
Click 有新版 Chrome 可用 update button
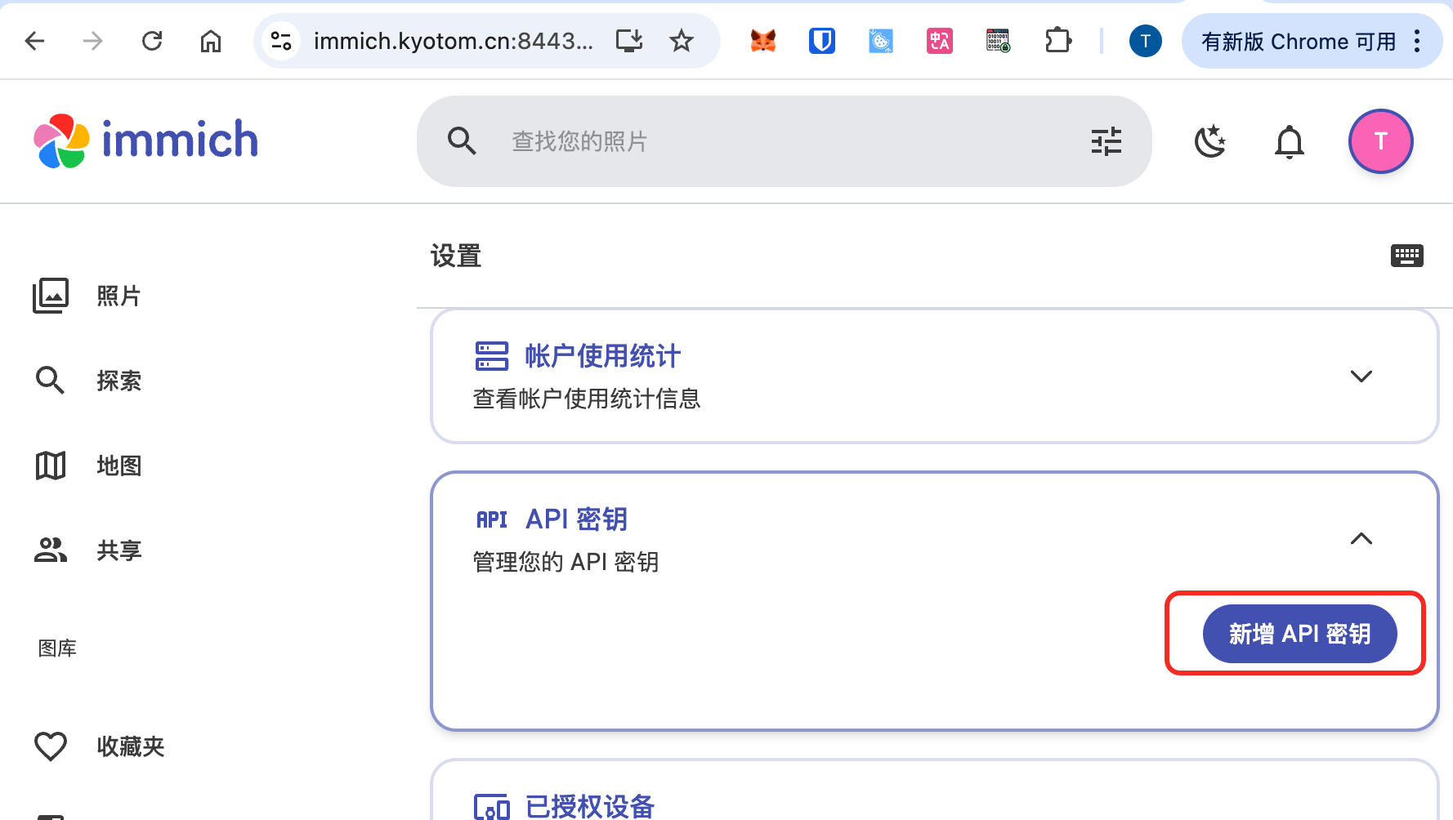click(x=1298, y=41)
